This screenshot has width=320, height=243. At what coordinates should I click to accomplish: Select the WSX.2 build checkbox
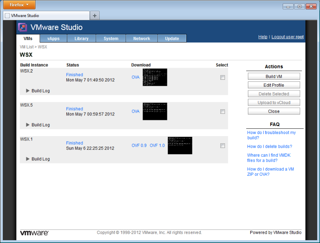222,77
